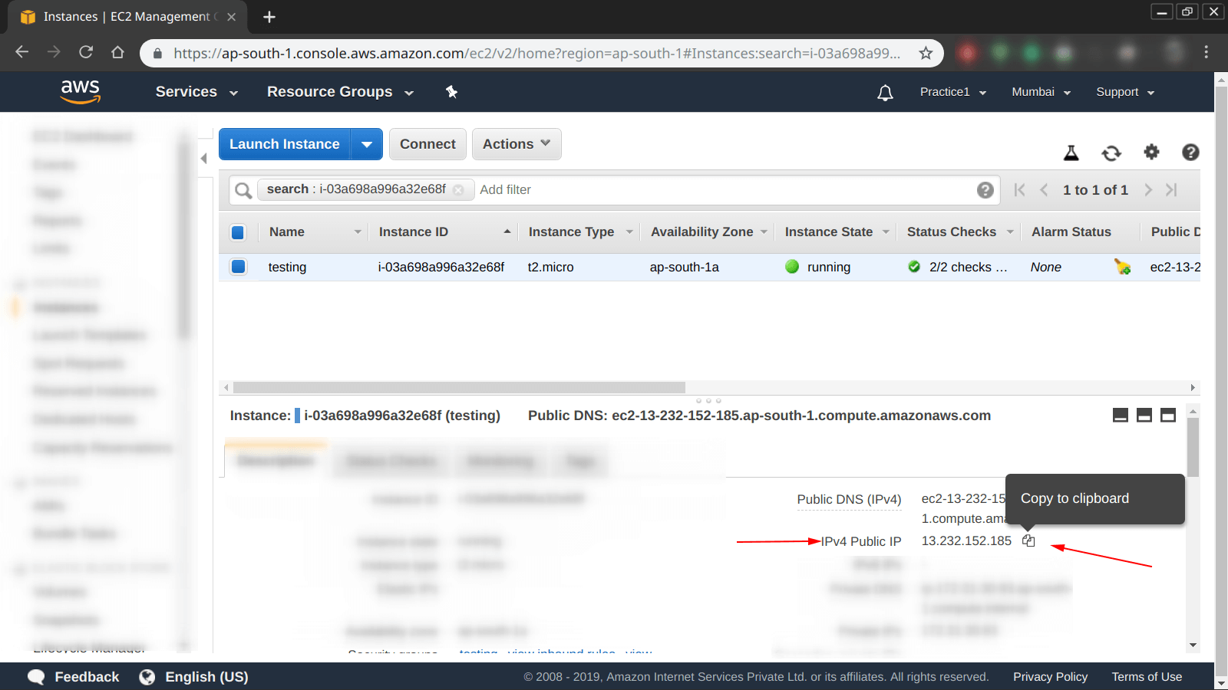Screen dimensions: 1228x690
Task: Click the t2.micro instance type cell
Action: click(x=550, y=267)
